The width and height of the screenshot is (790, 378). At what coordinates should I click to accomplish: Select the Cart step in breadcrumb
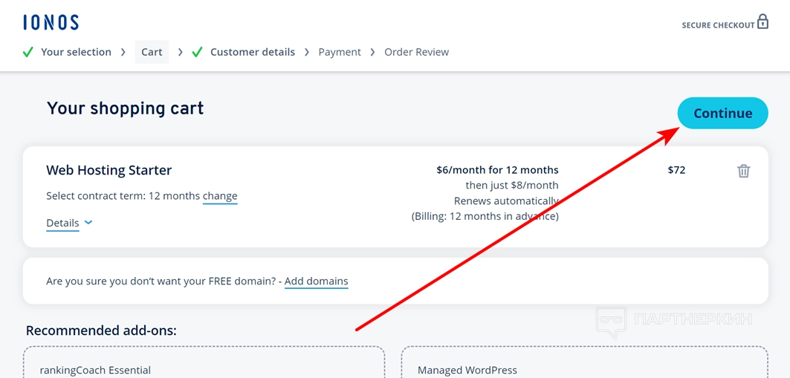point(152,52)
